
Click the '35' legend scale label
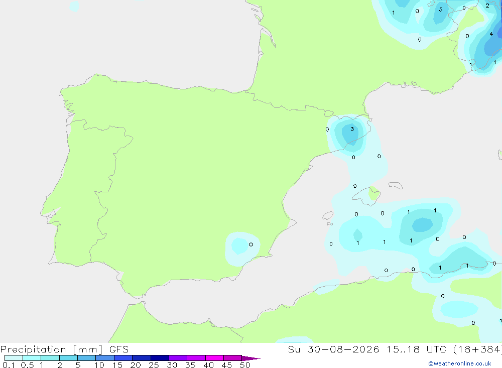point(190,365)
